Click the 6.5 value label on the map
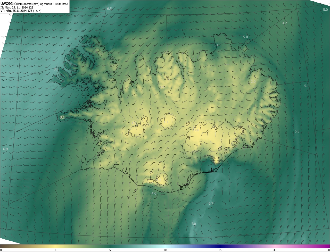Screen dimensions: 330x252 click(x=109, y=9)
